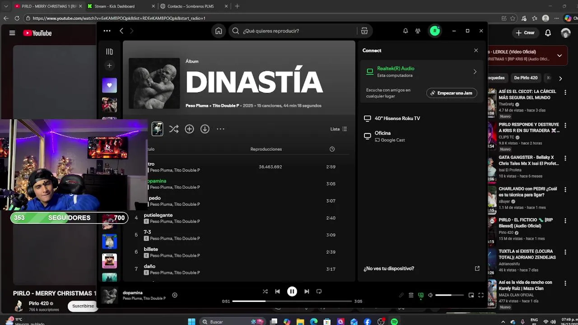578x325 pixels.
Task: Open Friend Activity icon in Spotify header
Action: [418, 31]
